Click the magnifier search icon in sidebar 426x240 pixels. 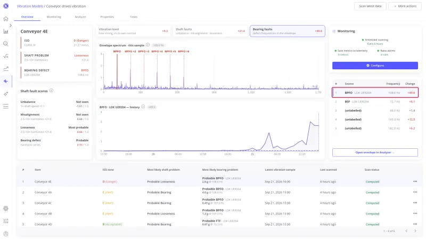pyautogui.click(x=6, y=44)
